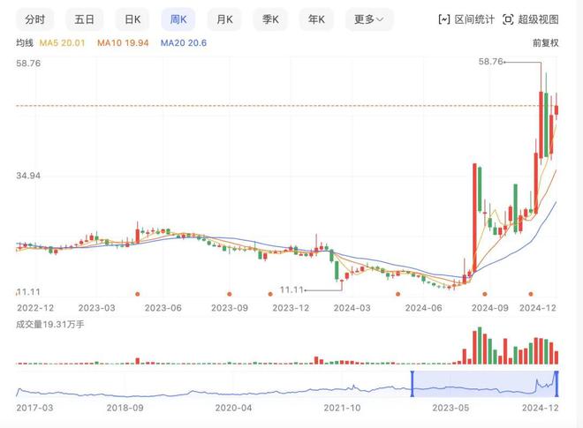Expand the 更多 dropdown

pos(369,19)
